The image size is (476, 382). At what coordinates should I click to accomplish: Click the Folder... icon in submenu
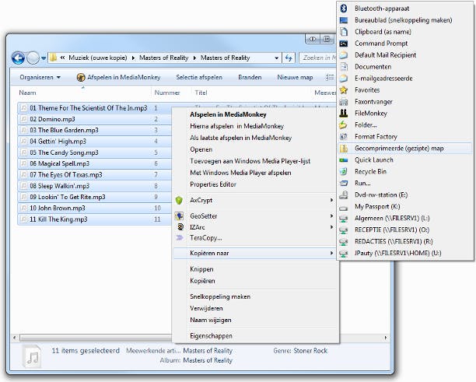pos(343,125)
